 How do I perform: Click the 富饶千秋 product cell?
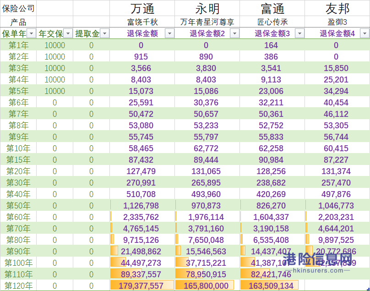tap(142, 22)
